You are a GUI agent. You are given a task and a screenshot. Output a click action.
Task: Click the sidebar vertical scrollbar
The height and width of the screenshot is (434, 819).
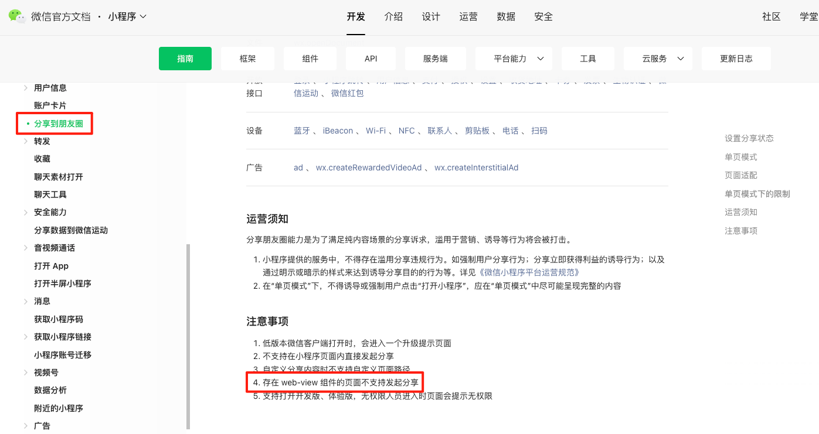coord(188,337)
